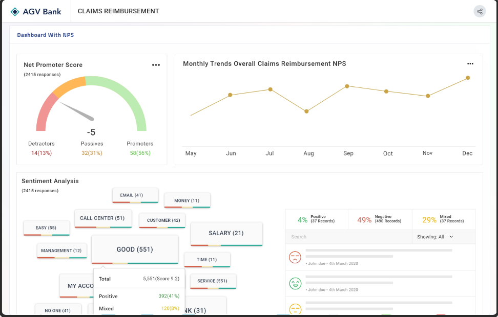Expand the GOOD (551) keyword details
498x317 pixels.
[135, 248]
